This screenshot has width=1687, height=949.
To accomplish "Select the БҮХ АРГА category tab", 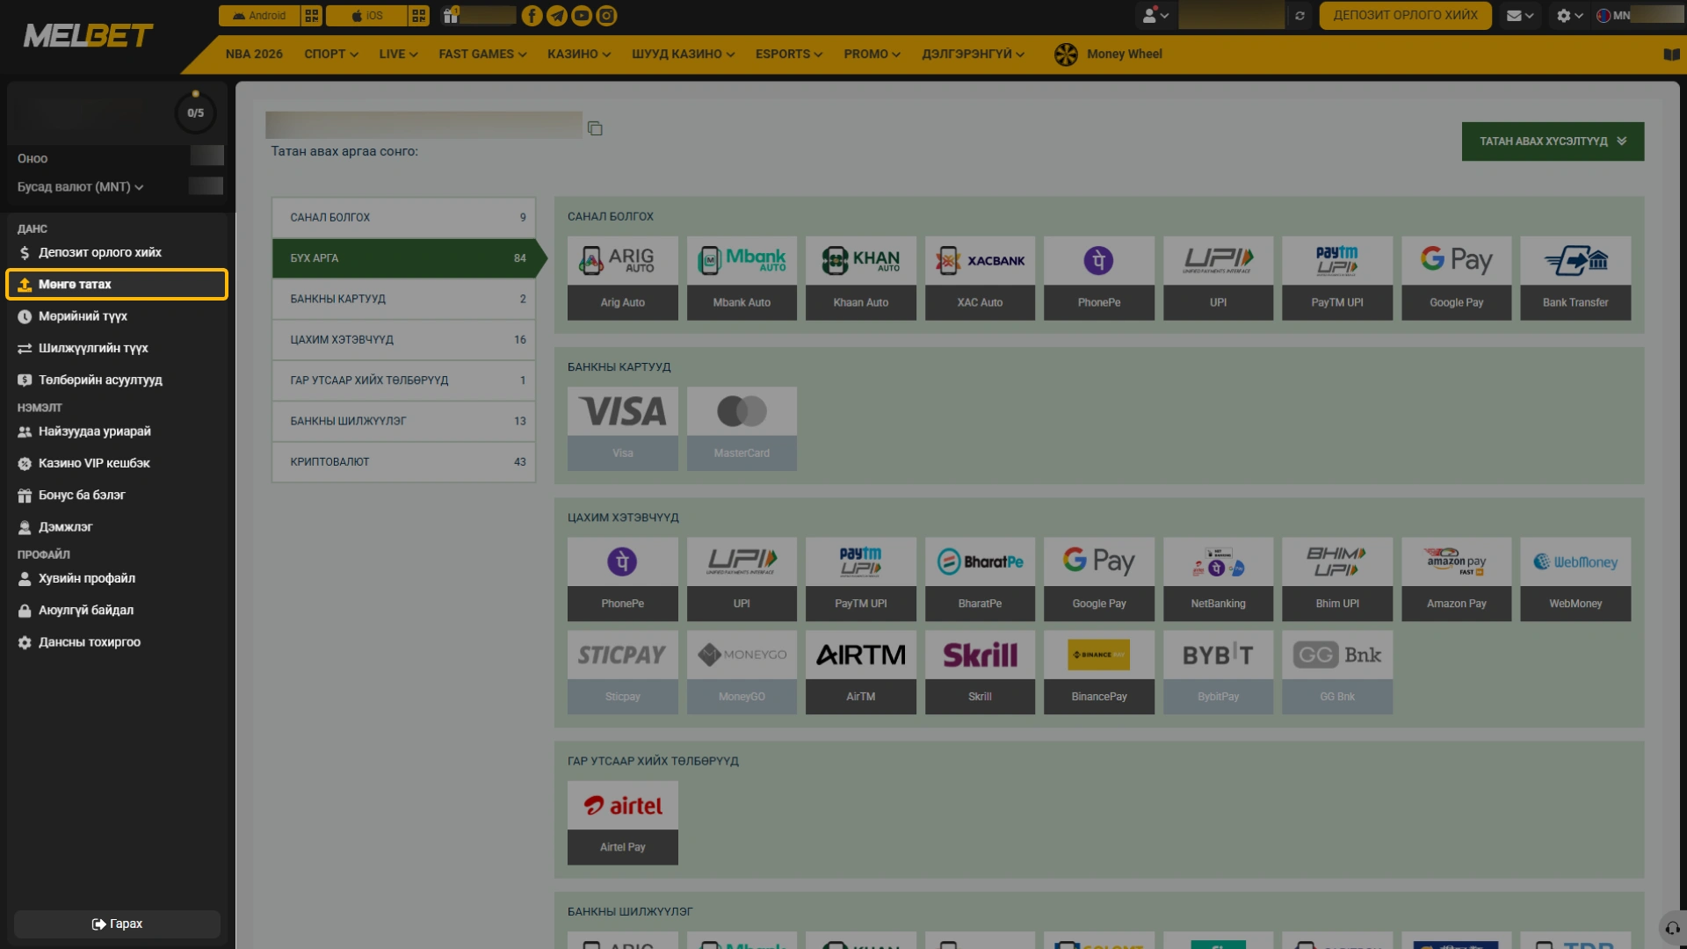I will [x=403, y=258].
